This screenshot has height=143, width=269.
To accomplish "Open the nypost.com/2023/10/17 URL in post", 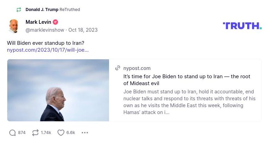I will (48, 50).
